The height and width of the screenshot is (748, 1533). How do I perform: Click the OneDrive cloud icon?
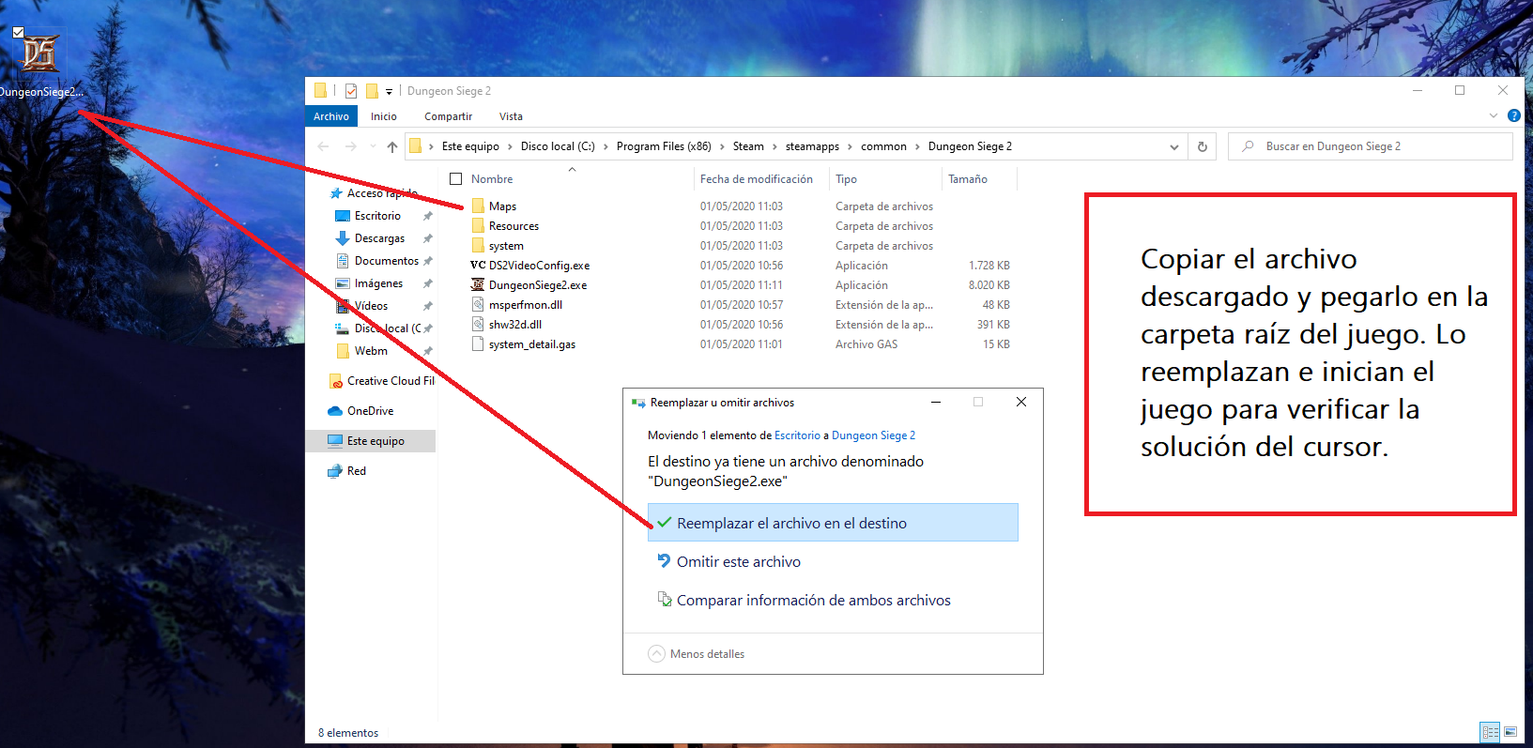(x=335, y=411)
